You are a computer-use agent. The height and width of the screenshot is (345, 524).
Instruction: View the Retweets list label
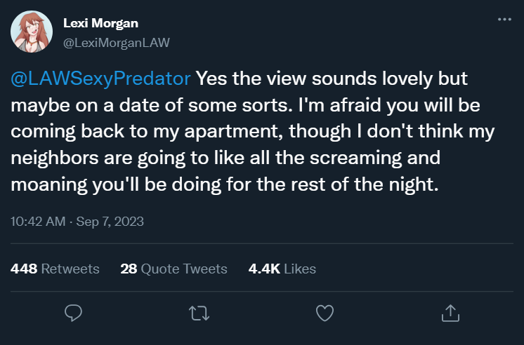(x=70, y=269)
